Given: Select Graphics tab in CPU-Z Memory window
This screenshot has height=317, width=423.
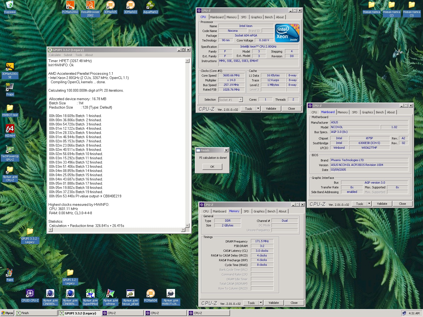Looking at the screenshot, I should click(x=259, y=211).
